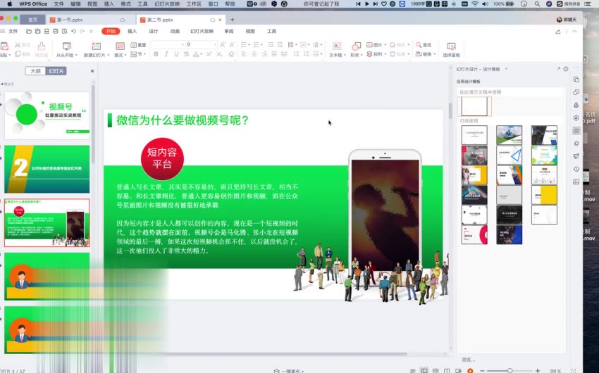Click the zoom in plus icon
599x373 pixels.
tap(538, 371)
